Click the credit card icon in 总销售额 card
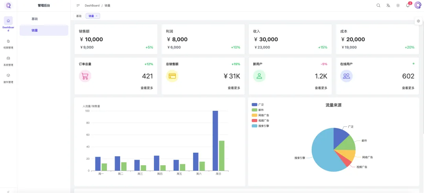The image size is (424, 193). coord(172,76)
